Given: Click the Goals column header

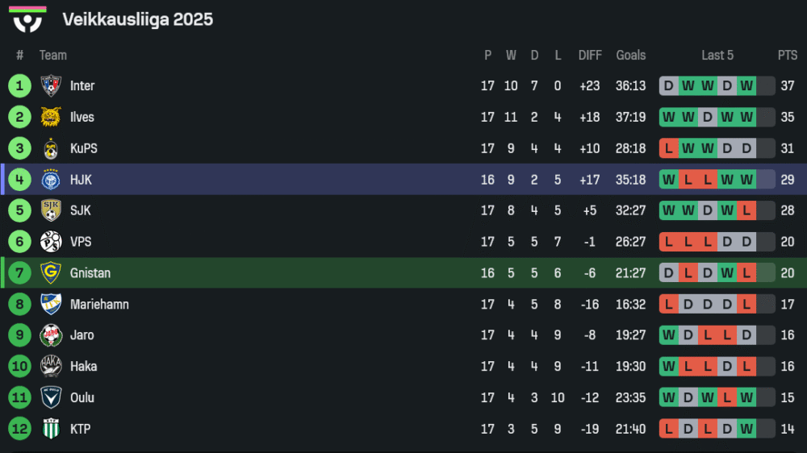Looking at the screenshot, I should click(x=631, y=55).
